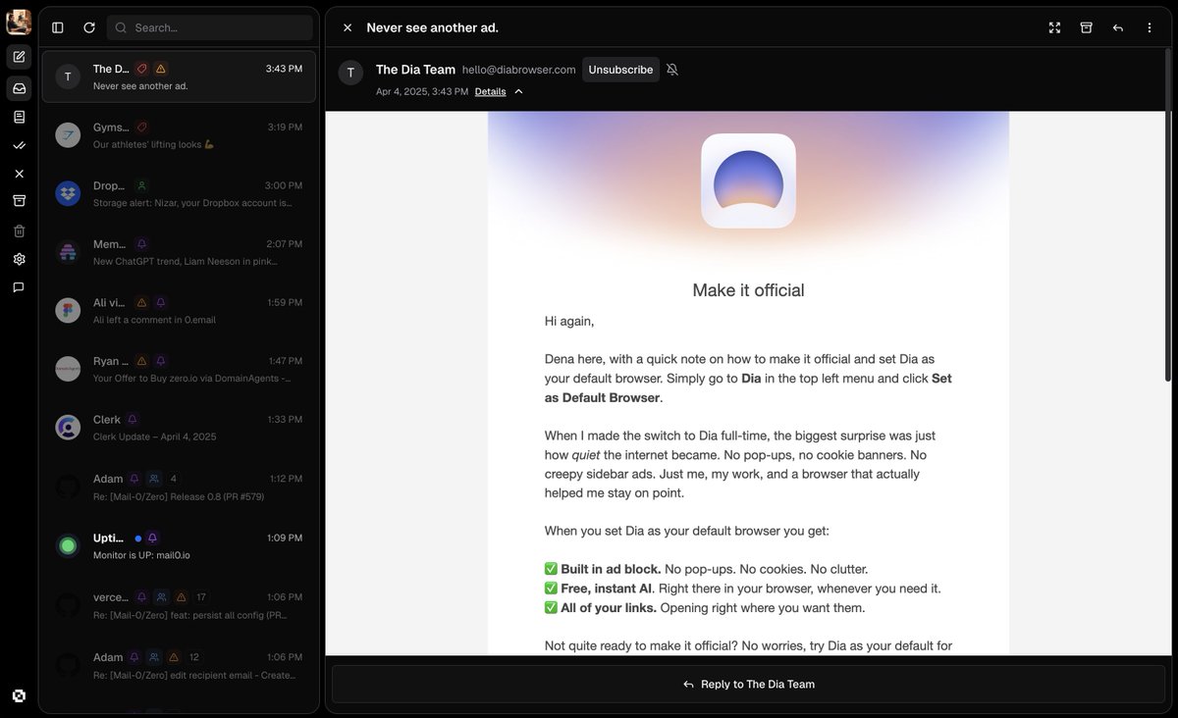Open the feedback chat bubble icon
1178x718 pixels.
pos(19,287)
